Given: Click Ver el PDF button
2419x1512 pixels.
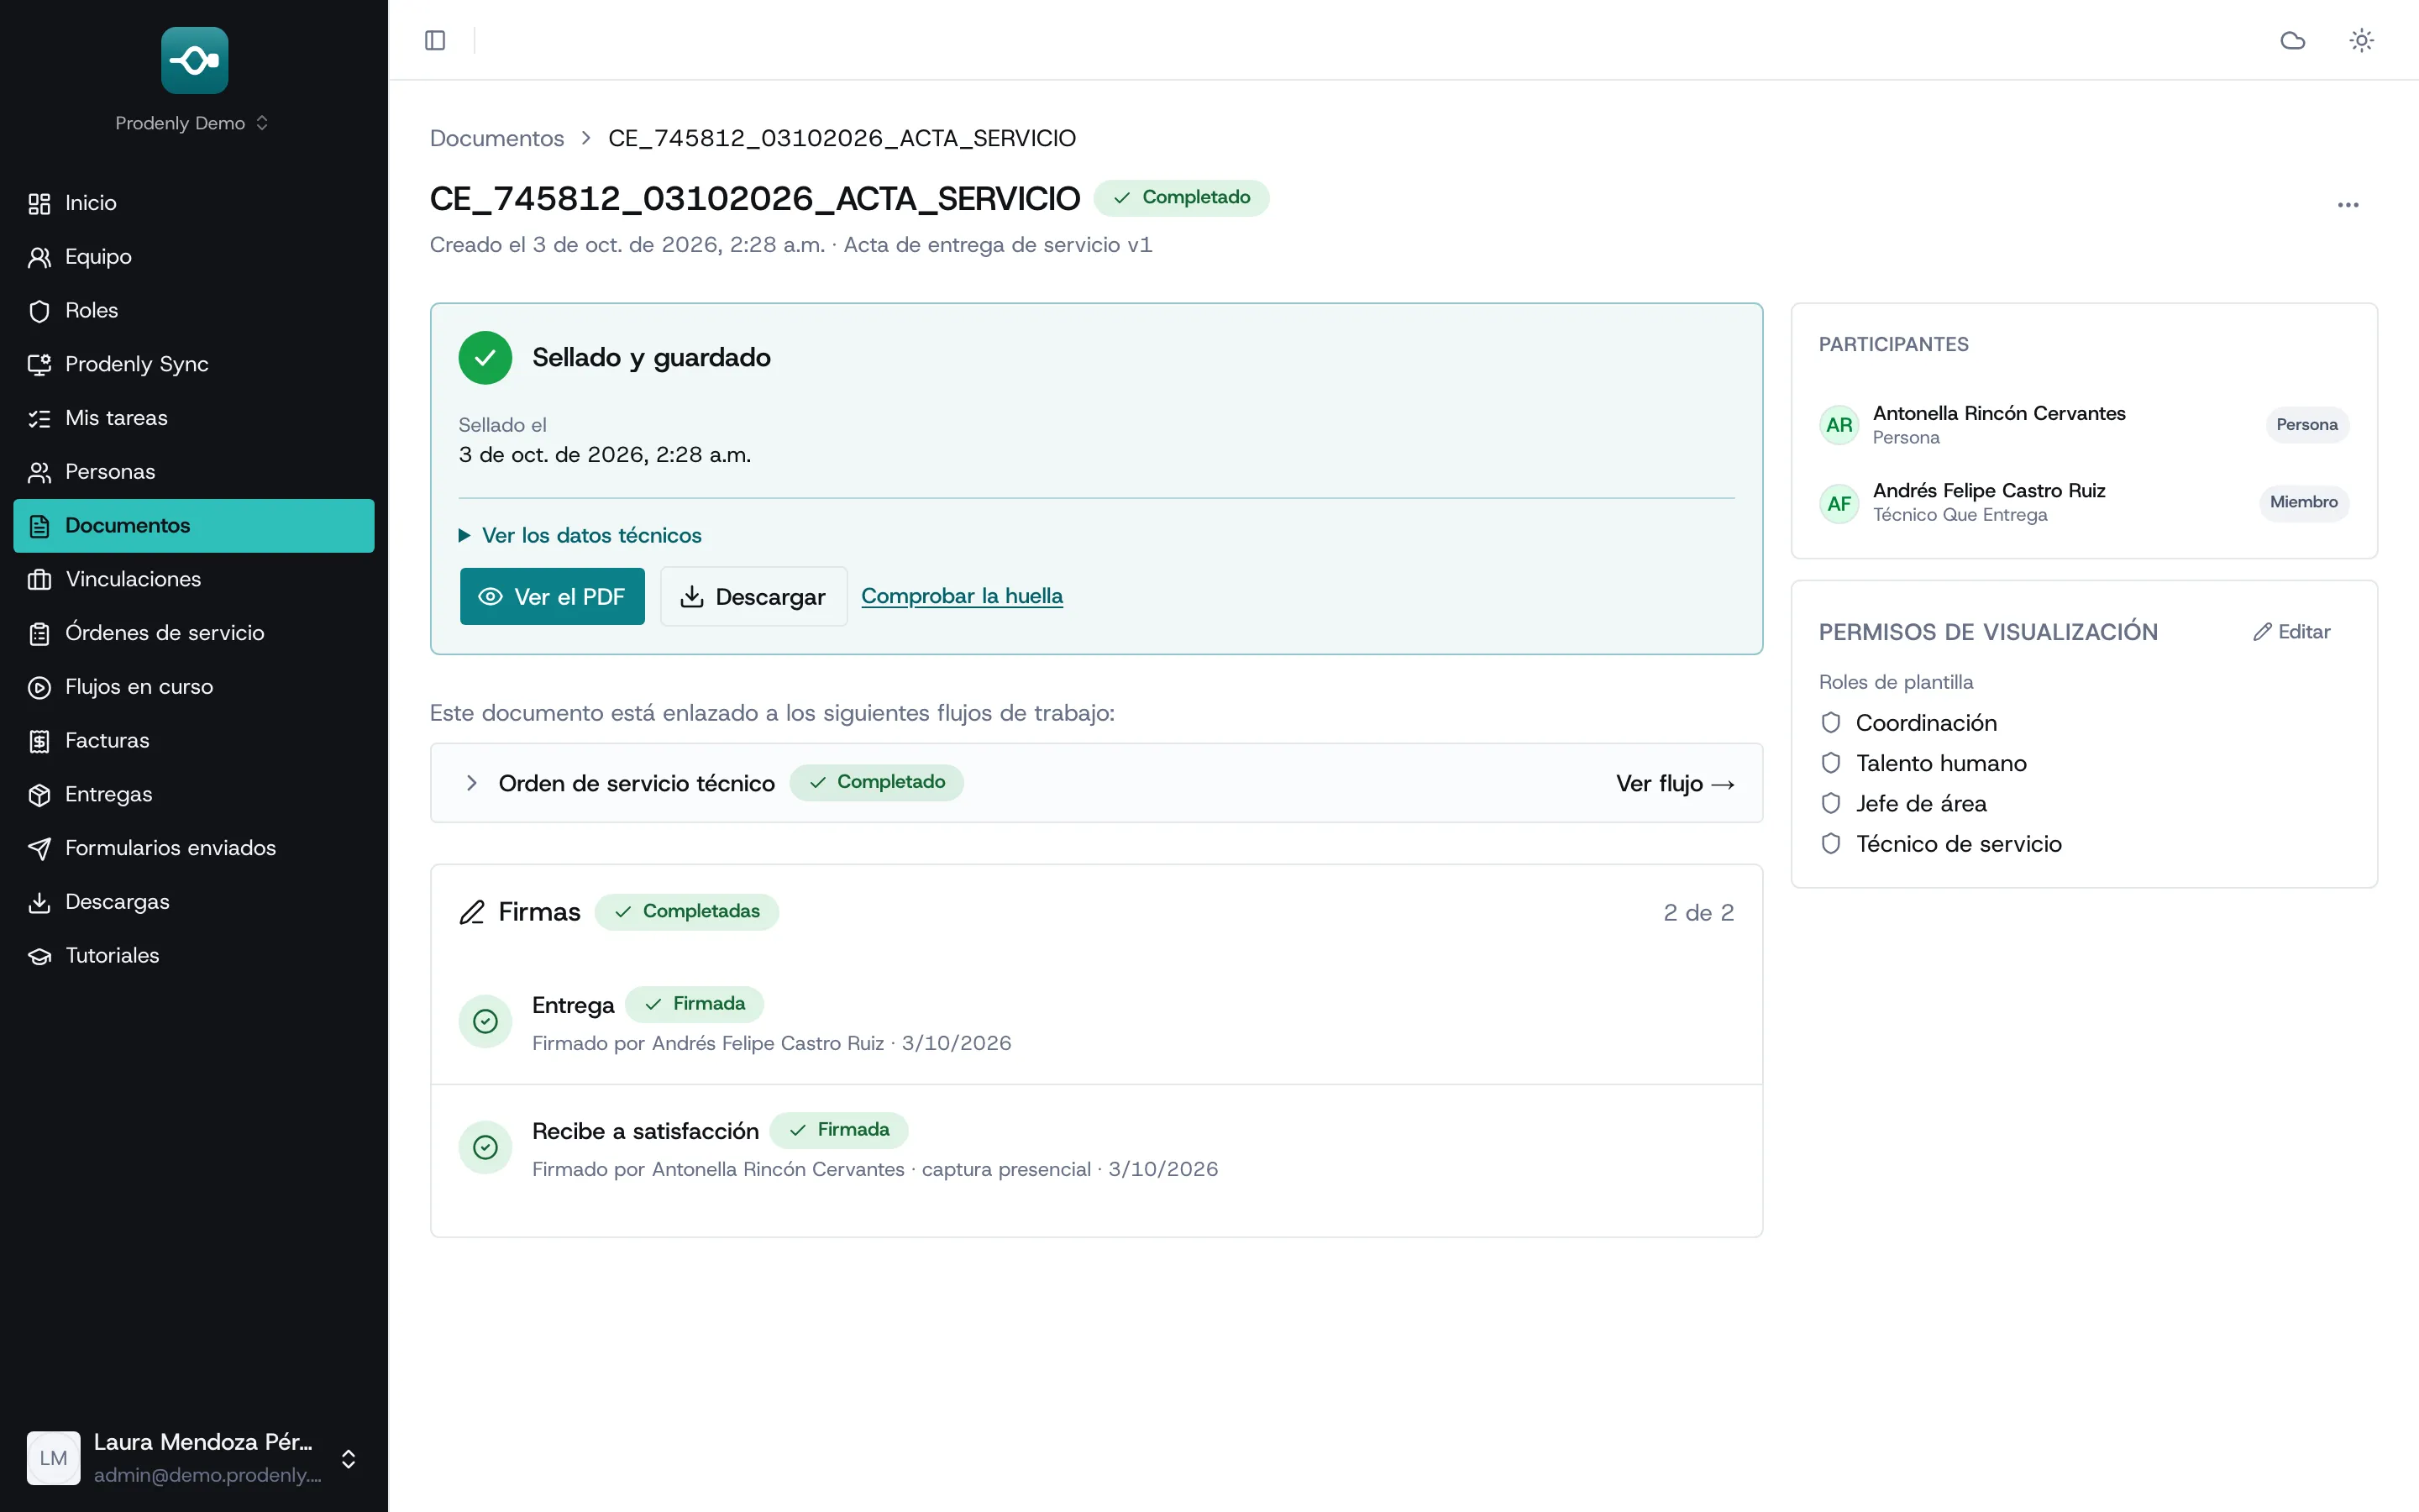Looking at the screenshot, I should pos(552,597).
